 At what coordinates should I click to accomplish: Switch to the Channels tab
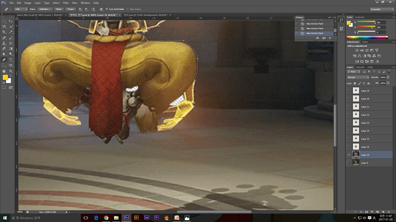pos(360,67)
